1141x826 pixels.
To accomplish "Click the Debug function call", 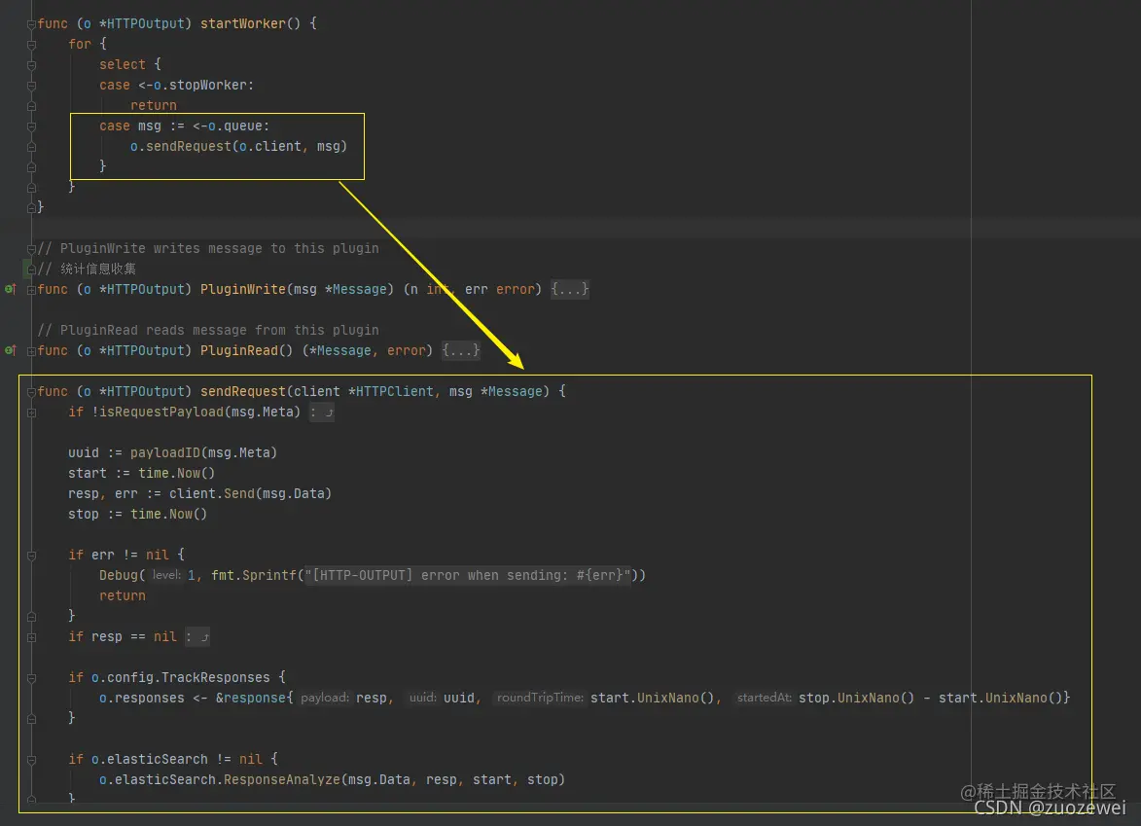I will point(119,575).
